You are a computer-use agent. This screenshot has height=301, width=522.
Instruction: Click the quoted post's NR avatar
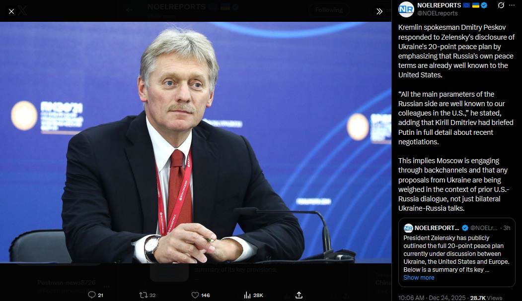(x=408, y=228)
